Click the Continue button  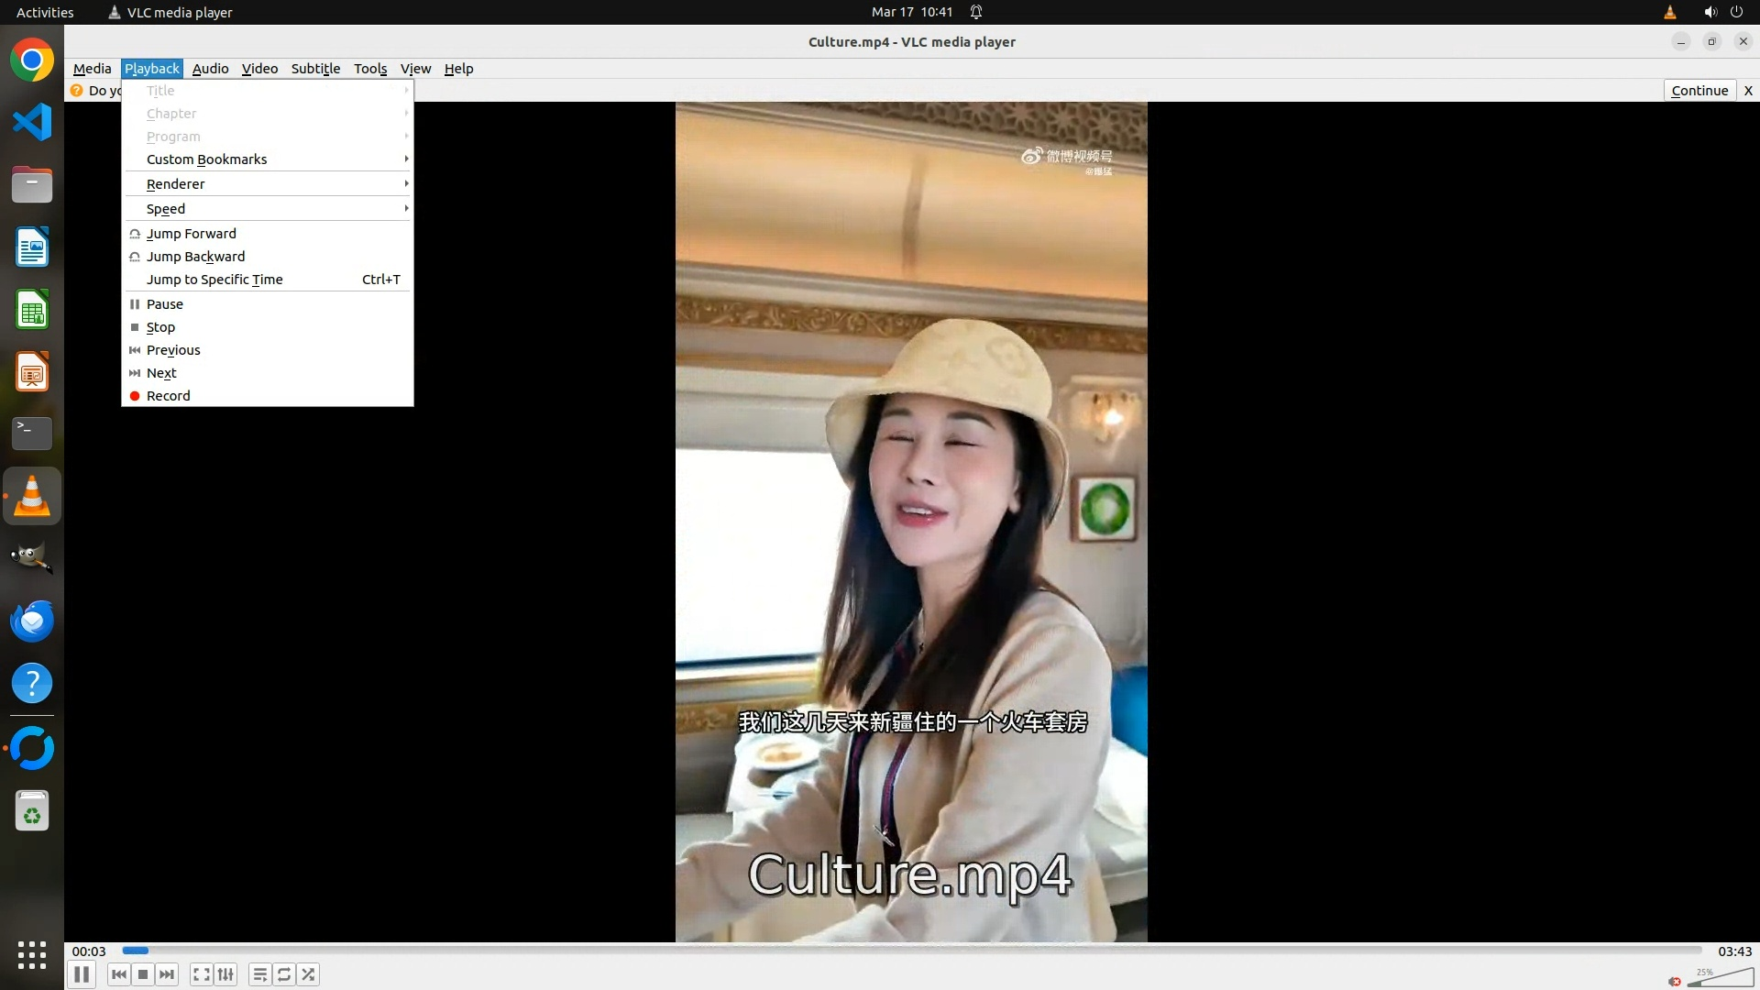click(x=1699, y=91)
